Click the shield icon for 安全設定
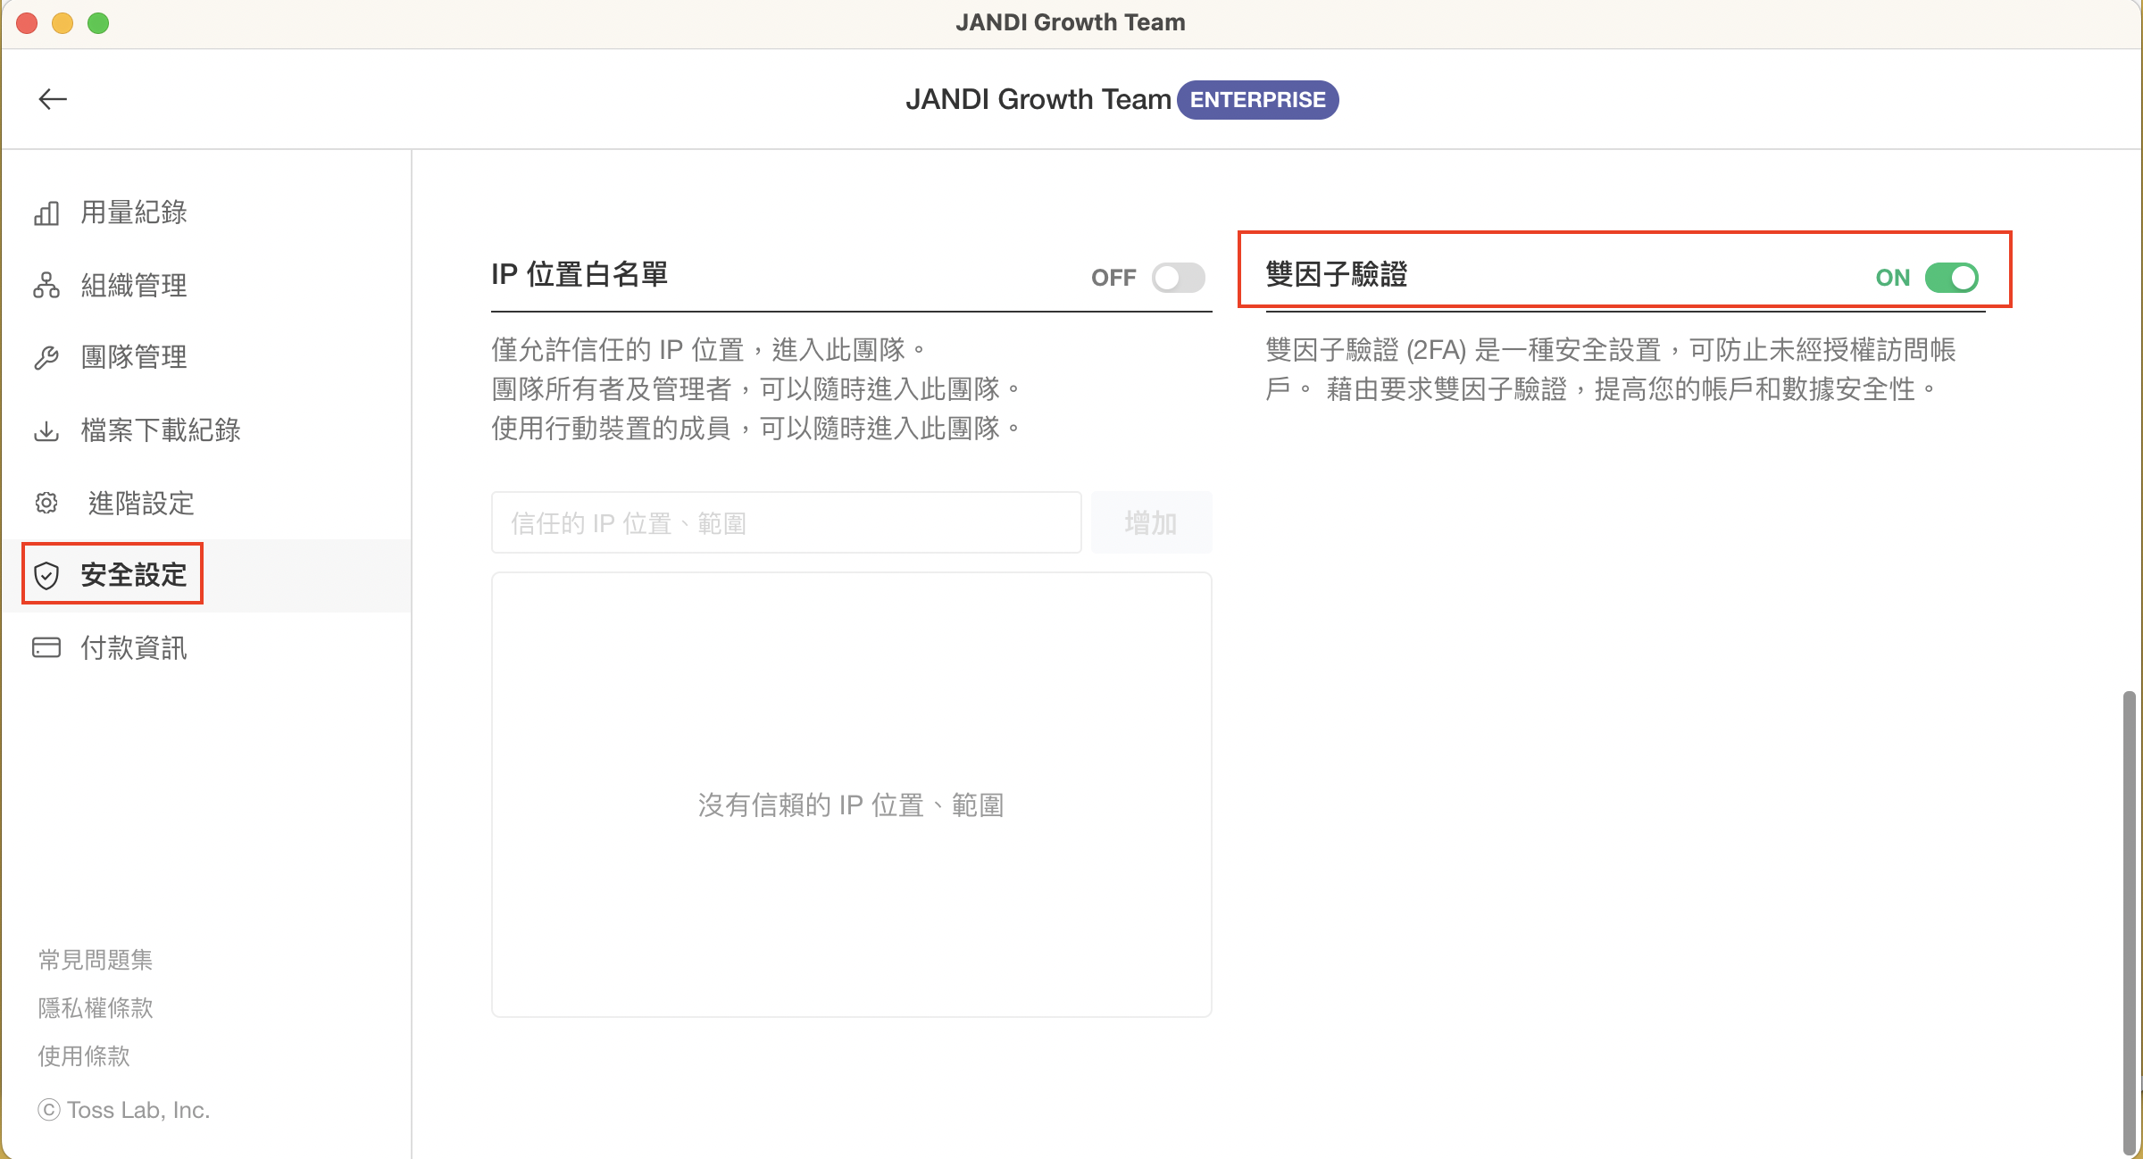 46,576
